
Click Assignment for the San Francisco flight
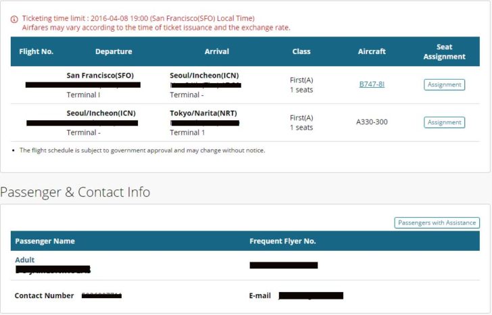tap(444, 84)
